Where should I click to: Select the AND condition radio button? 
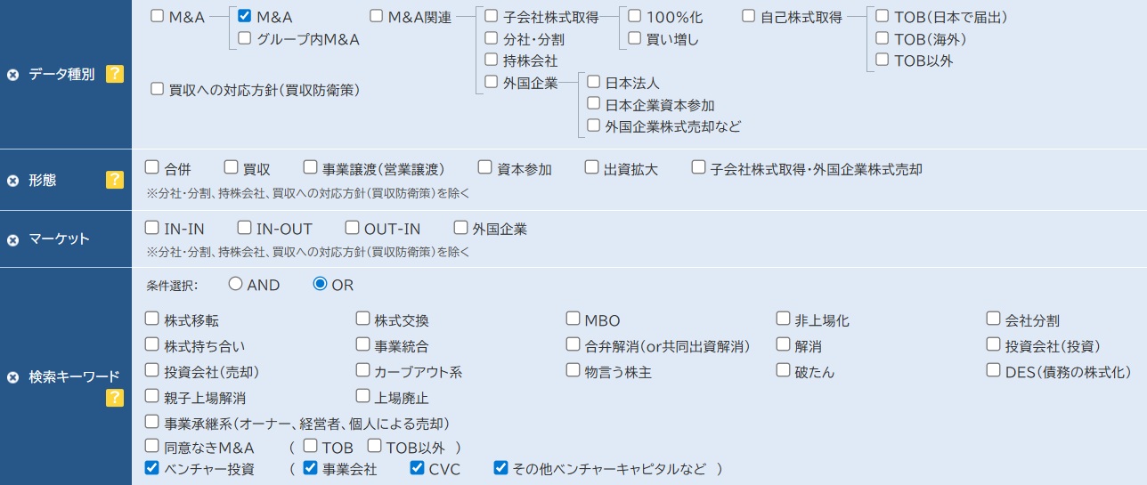coord(235,284)
